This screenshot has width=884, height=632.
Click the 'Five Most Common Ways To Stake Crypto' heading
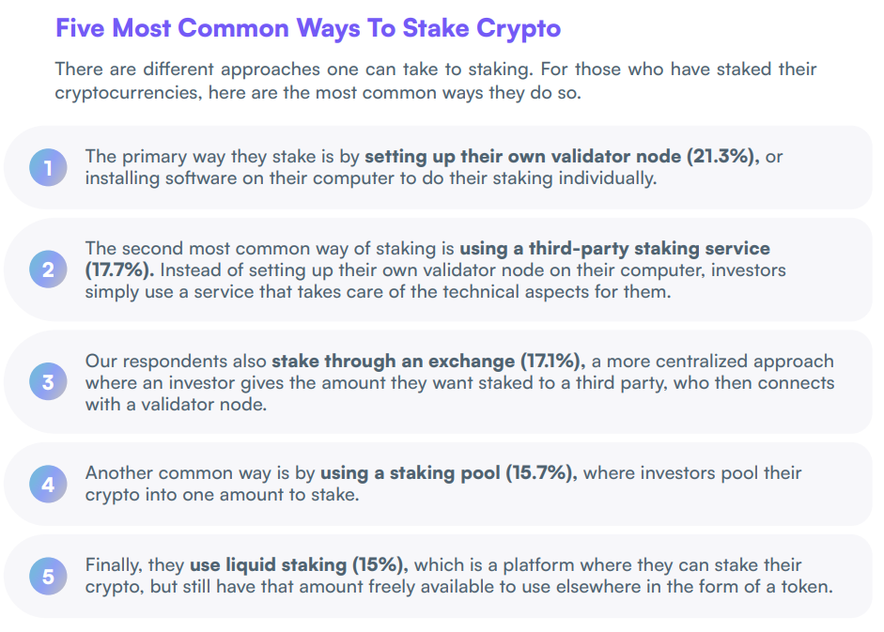308,29
